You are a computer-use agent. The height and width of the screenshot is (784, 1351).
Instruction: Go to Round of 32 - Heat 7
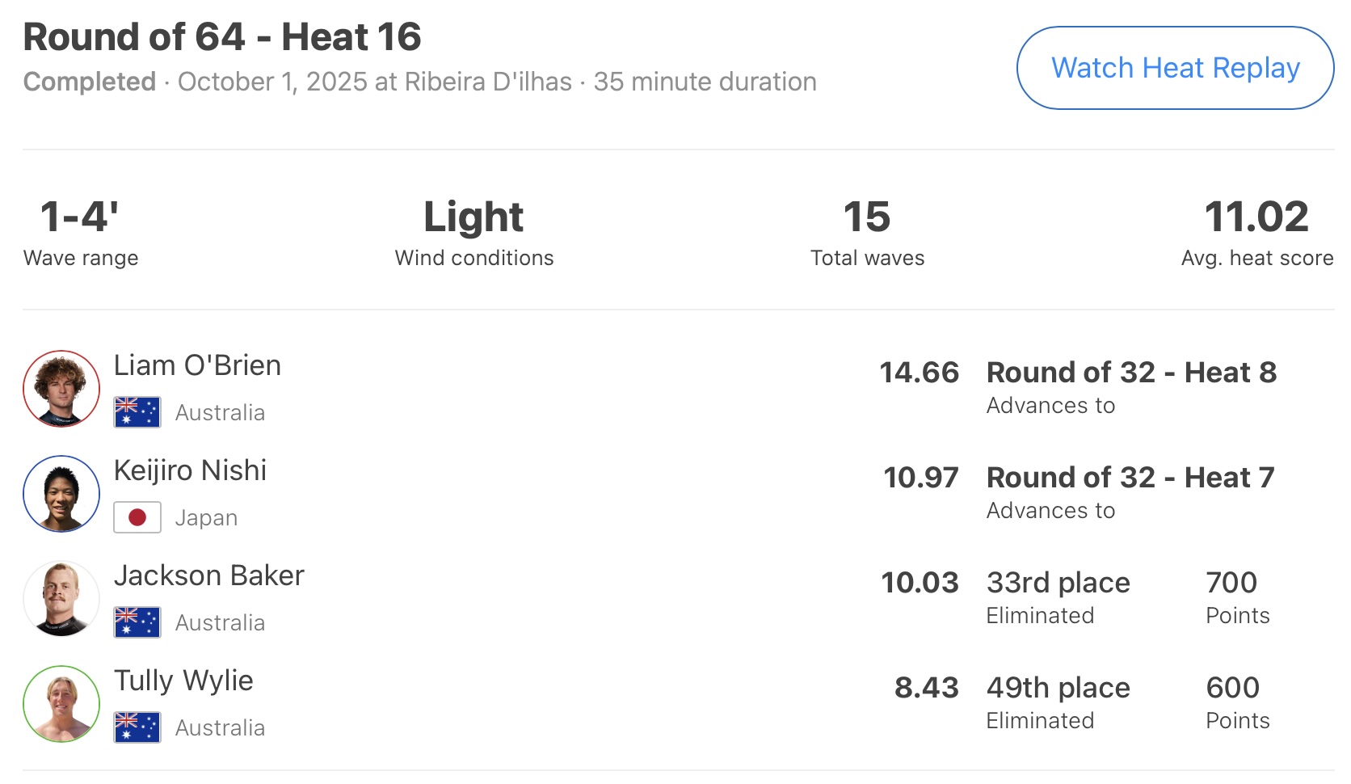pos(1130,478)
